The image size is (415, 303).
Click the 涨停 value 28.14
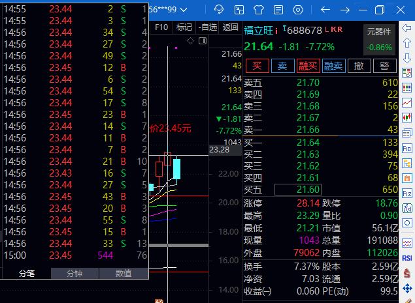(x=308, y=203)
